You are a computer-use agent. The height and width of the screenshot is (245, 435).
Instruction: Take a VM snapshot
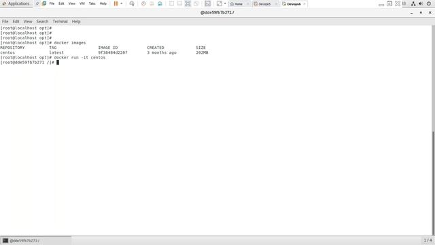point(143,3)
